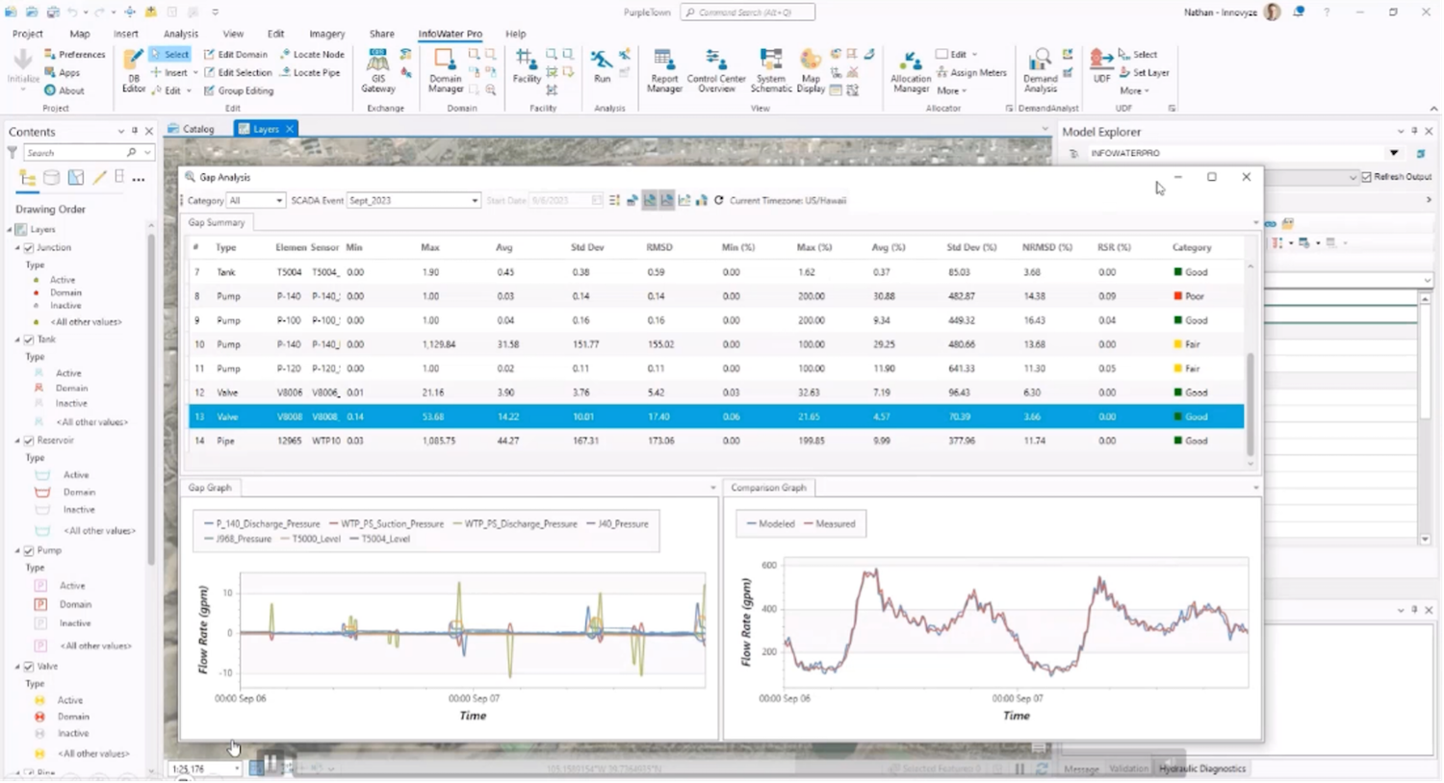Open the Category dropdown set to All
This screenshot has width=1444, height=783.
pos(256,200)
